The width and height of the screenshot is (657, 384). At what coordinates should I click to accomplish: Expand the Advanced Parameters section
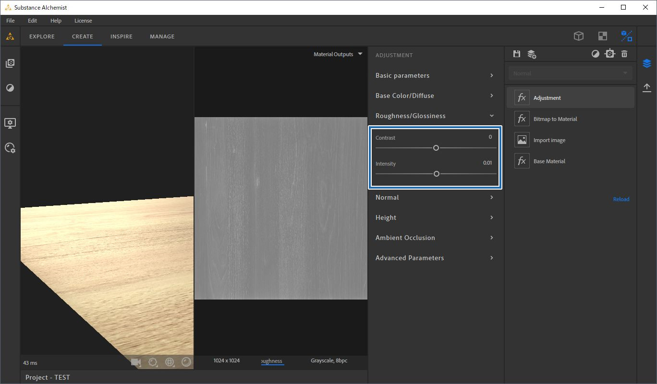[435, 258]
